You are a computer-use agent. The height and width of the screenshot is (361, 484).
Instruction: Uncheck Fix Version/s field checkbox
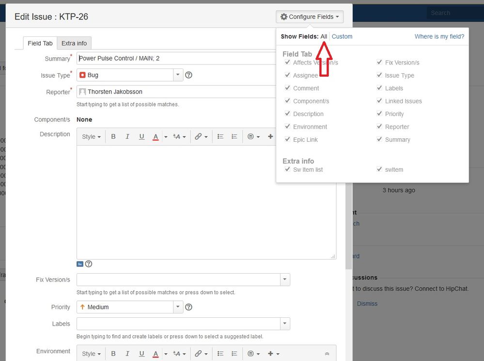[379, 62]
